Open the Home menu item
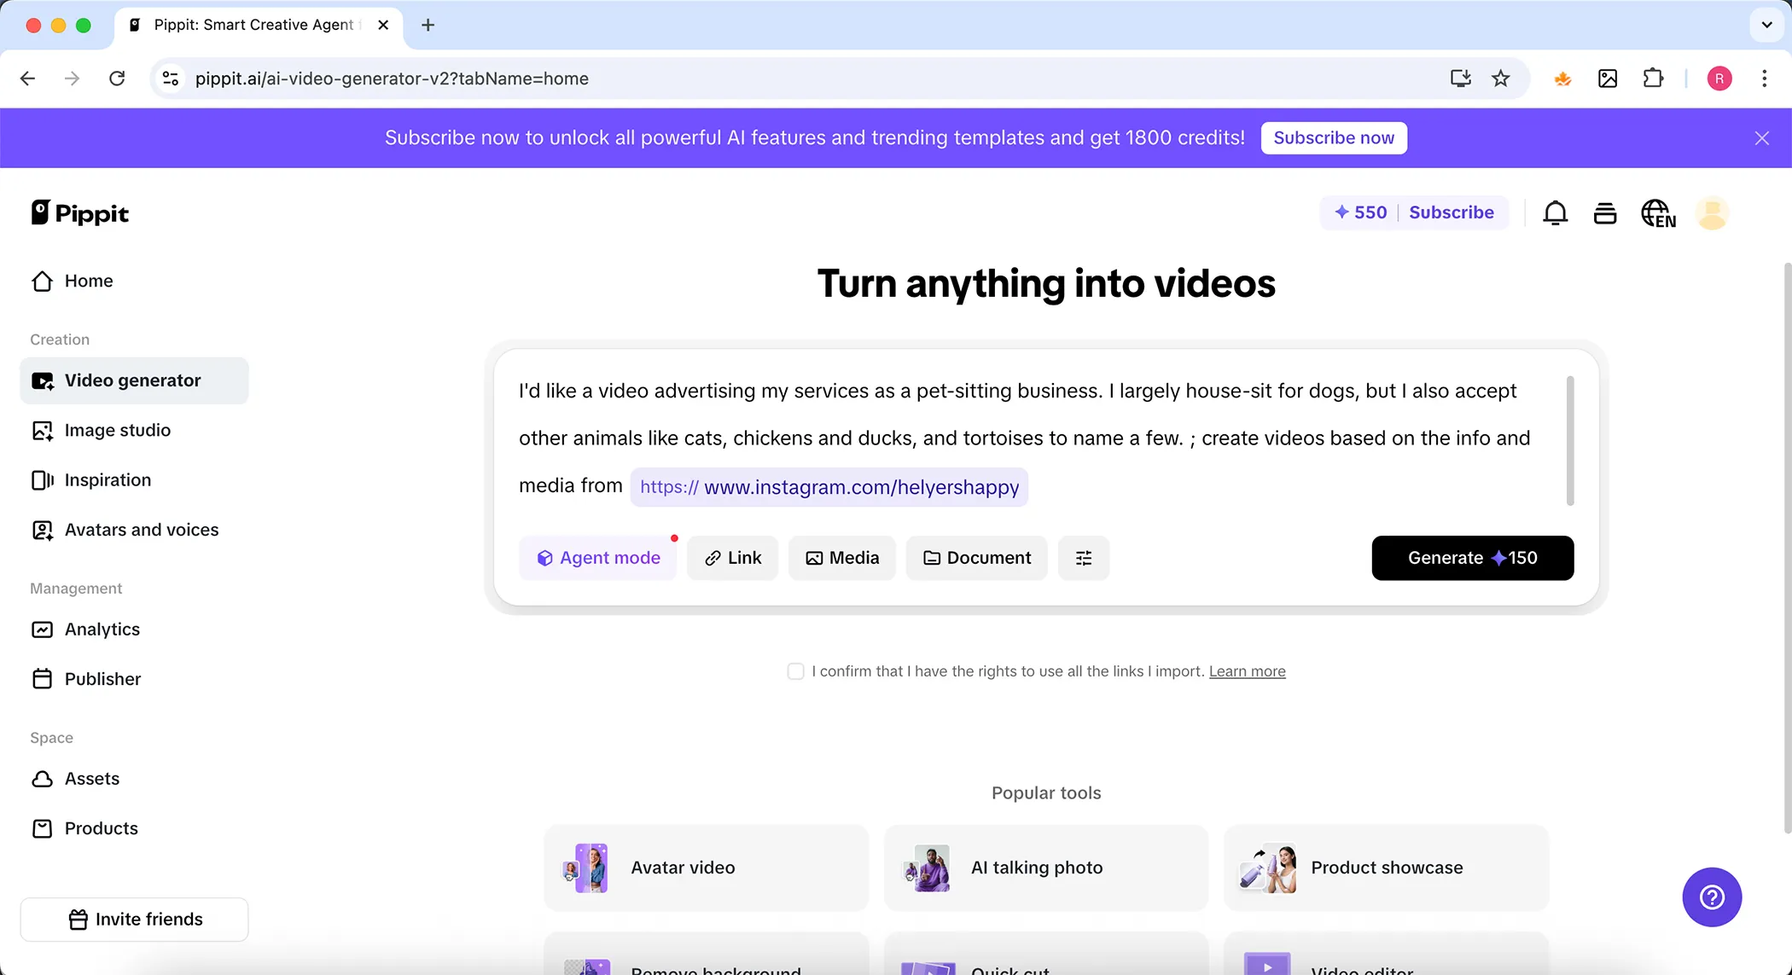Image resolution: width=1792 pixels, height=975 pixels. point(88,281)
